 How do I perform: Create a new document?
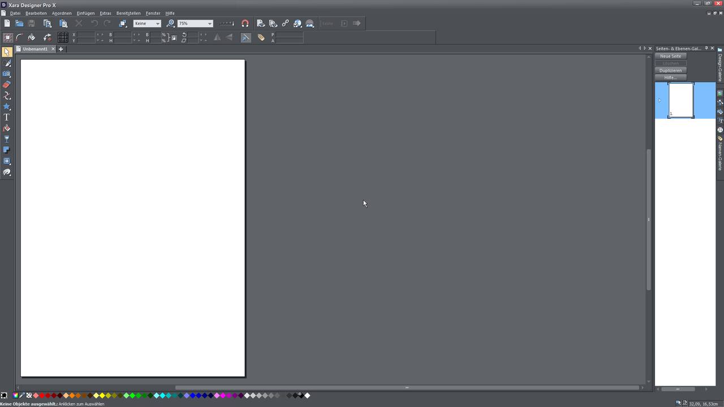[x=7, y=23]
